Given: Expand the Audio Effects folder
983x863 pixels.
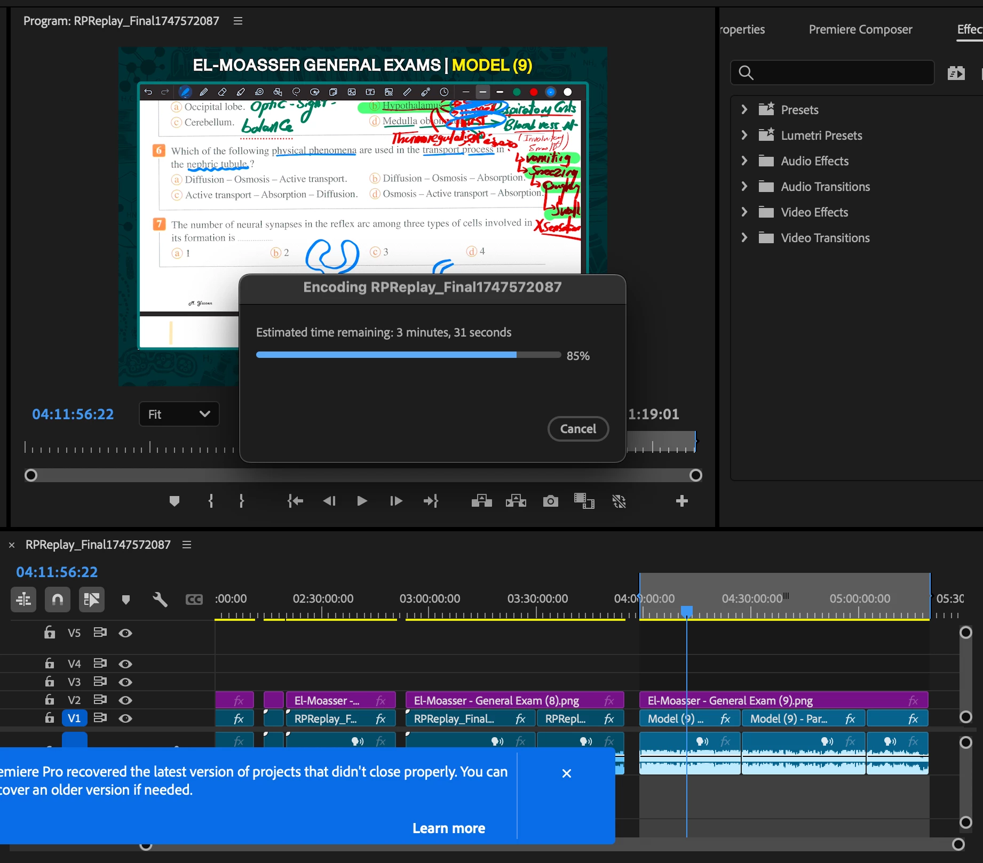Looking at the screenshot, I should [744, 161].
